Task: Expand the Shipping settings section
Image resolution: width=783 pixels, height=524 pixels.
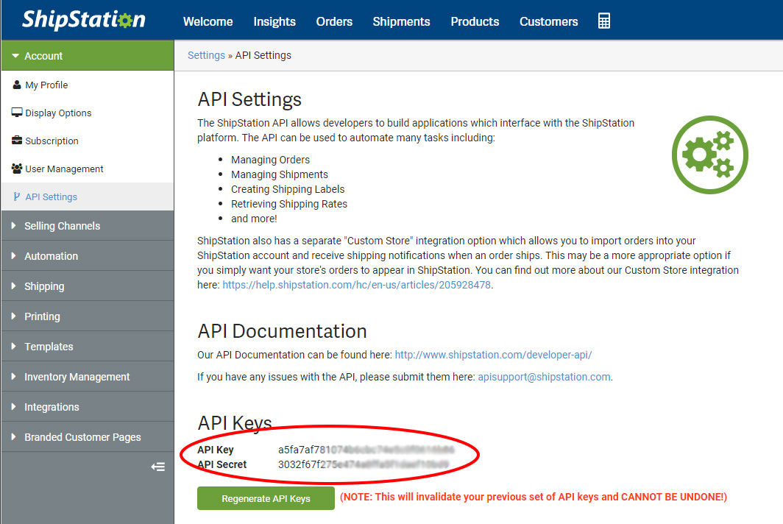Action: tap(88, 286)
